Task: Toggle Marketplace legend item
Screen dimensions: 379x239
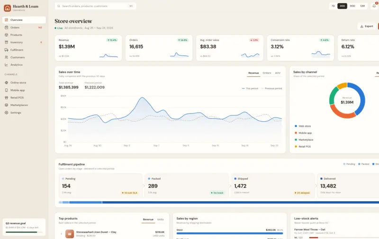Action: 304,140
